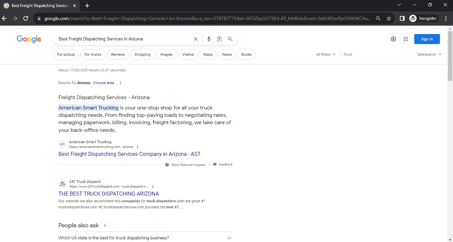Open the SafeSearch dropdown
Screen dimensions: 453x242
tap(429, 54)
